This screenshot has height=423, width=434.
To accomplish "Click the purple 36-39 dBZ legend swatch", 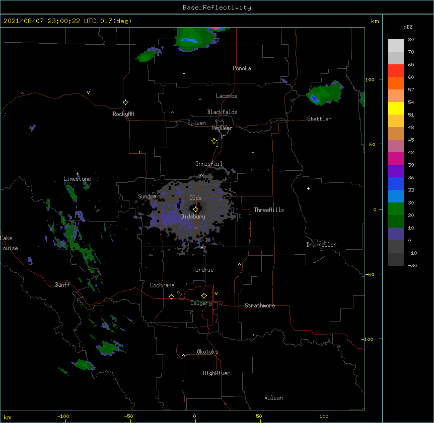I will point(396,171).
